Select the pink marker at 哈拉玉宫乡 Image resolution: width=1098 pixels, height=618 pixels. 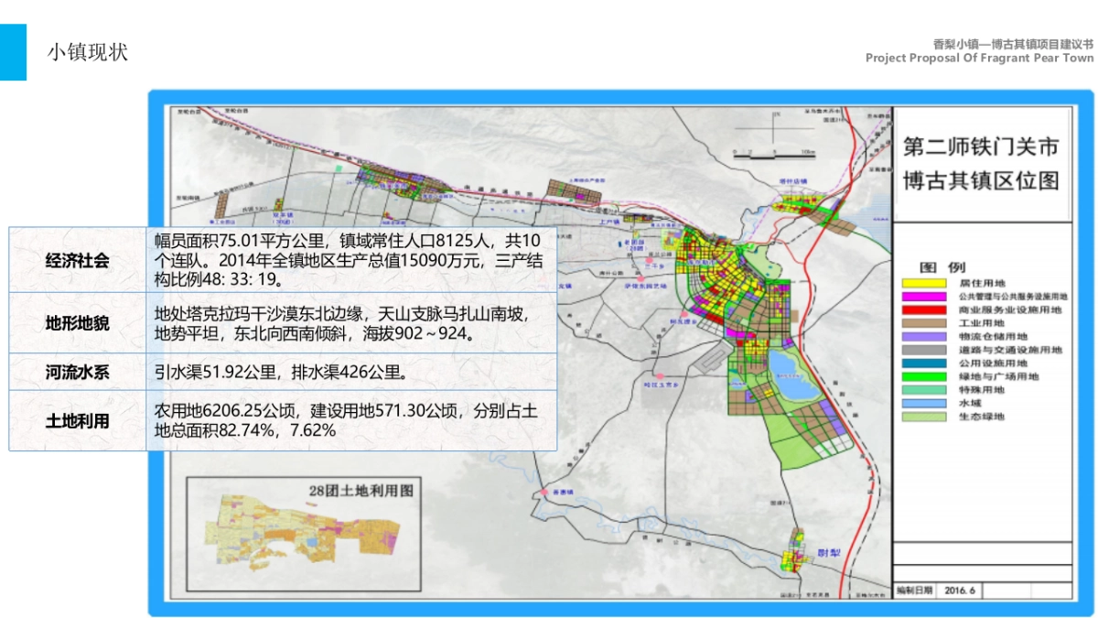pos(661,374)
